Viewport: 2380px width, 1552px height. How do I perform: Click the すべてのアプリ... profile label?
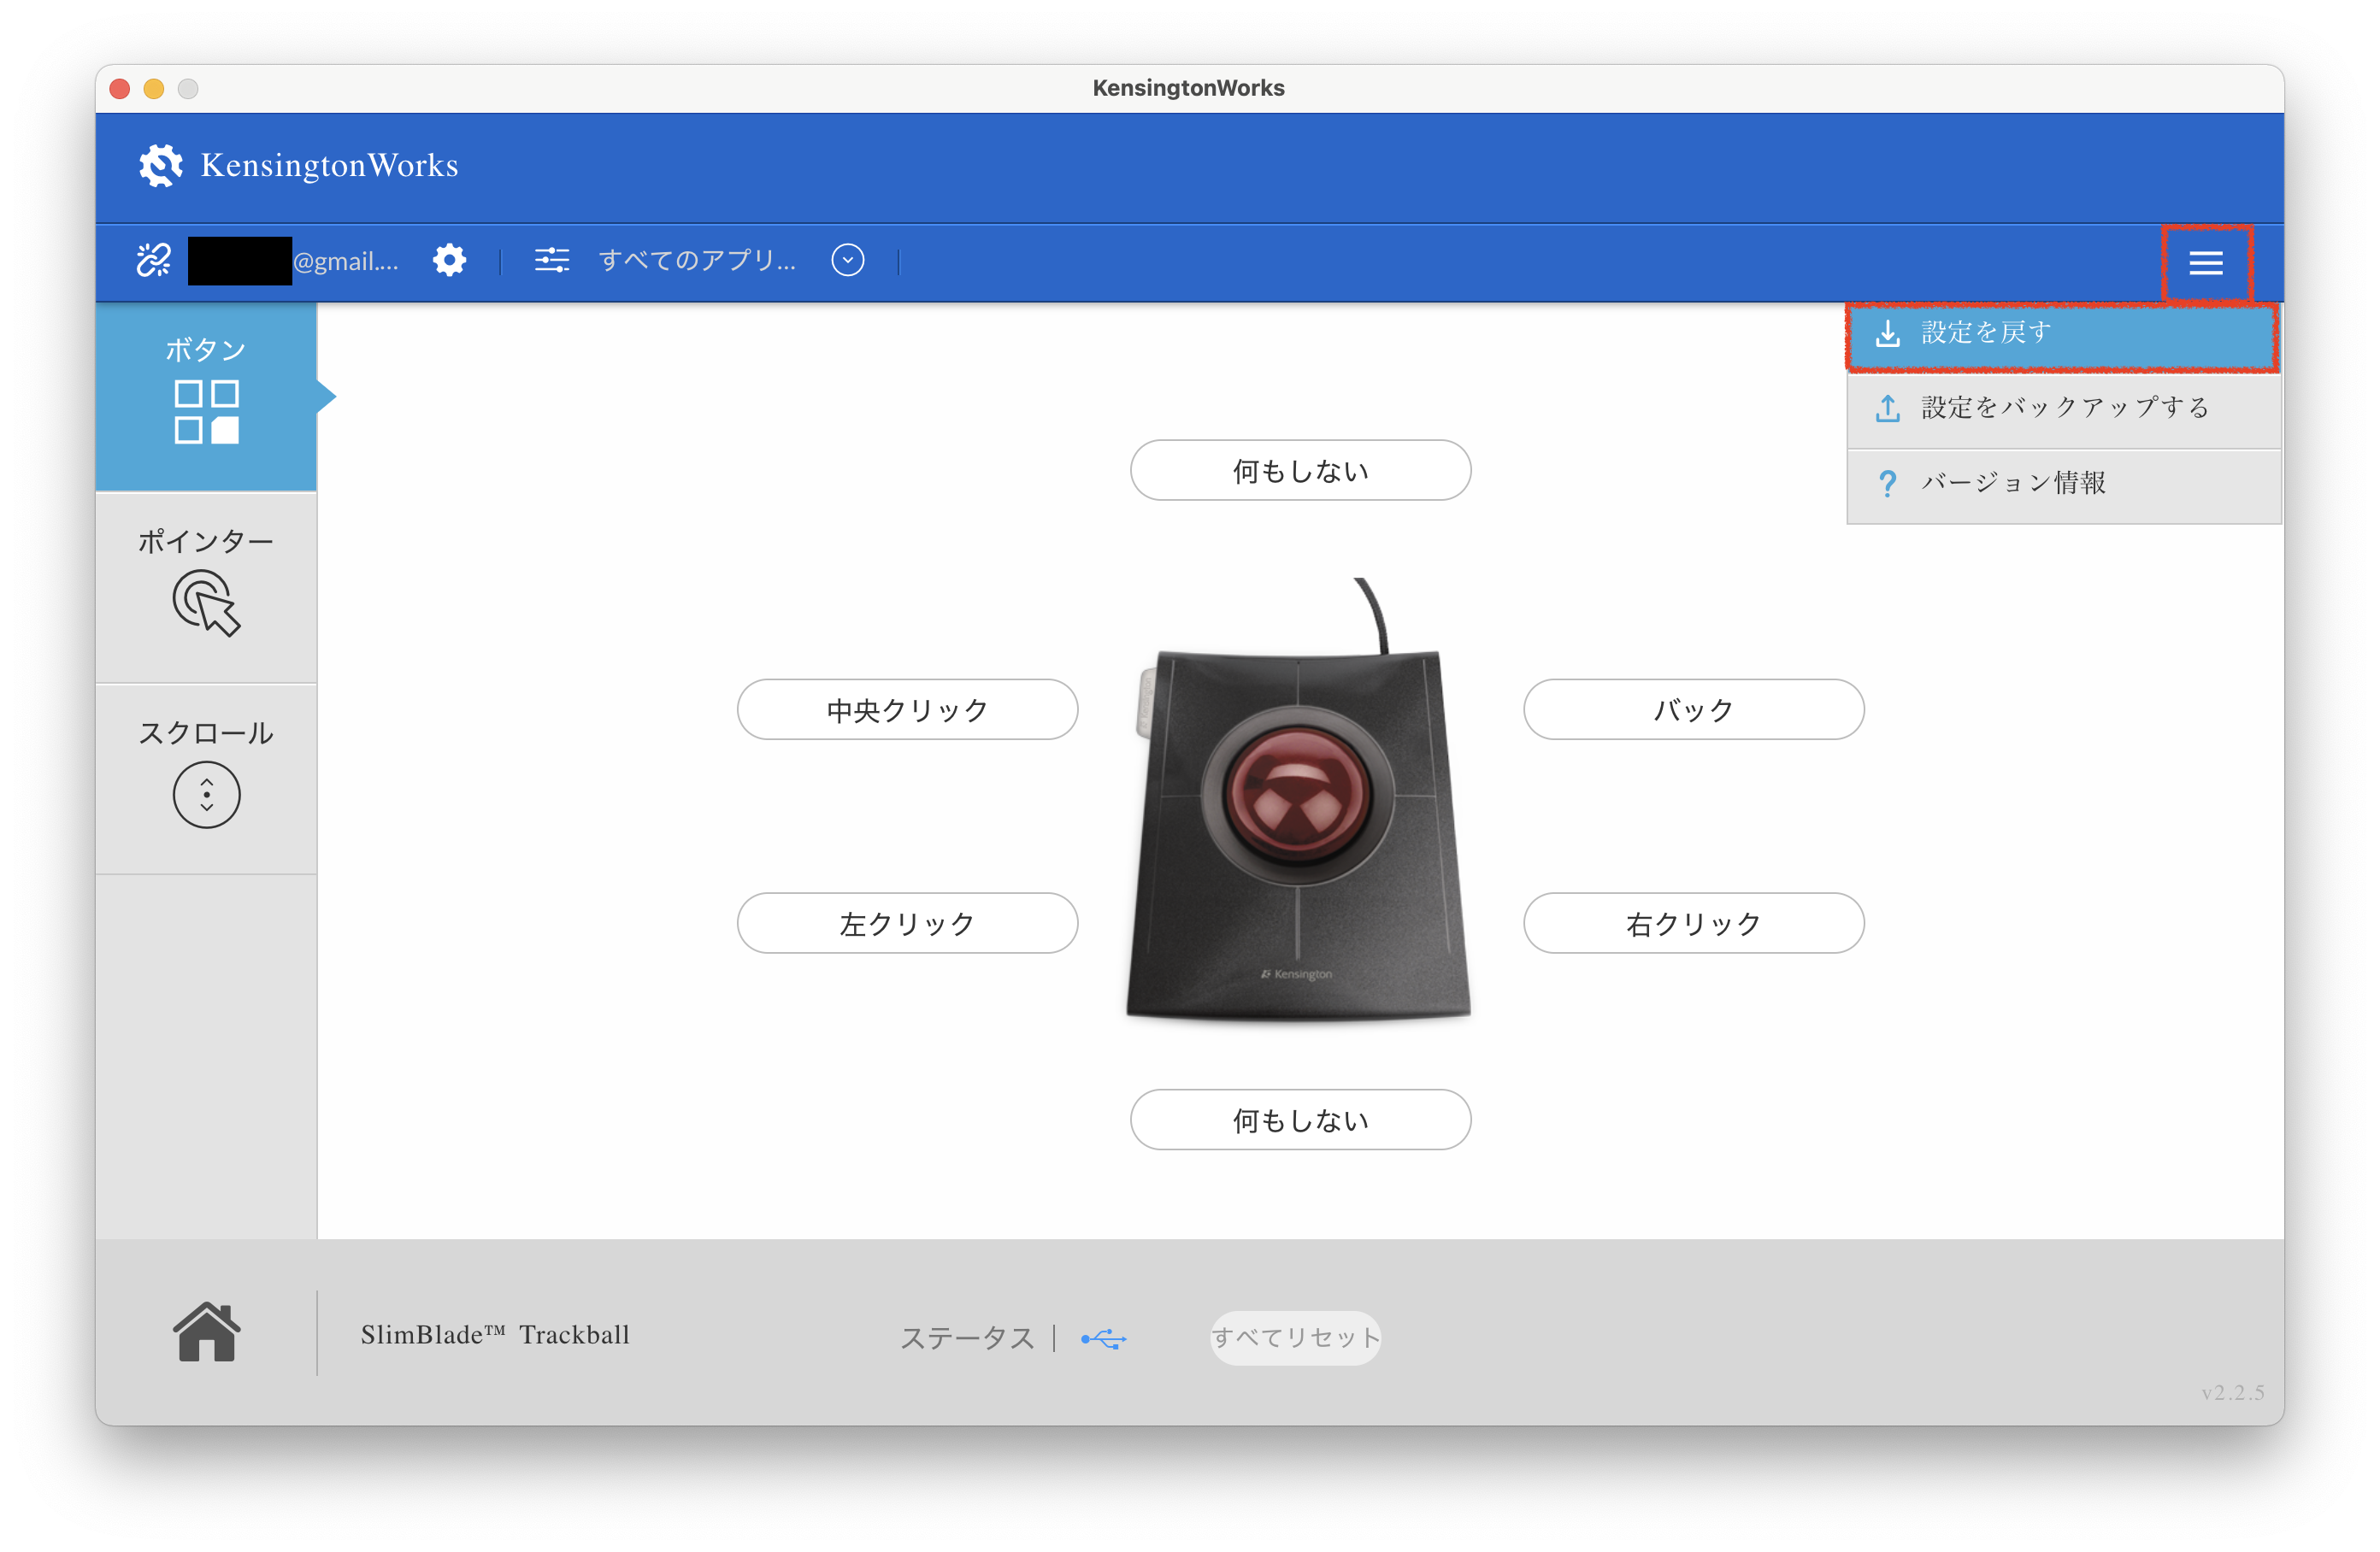[x=697, y=261]
